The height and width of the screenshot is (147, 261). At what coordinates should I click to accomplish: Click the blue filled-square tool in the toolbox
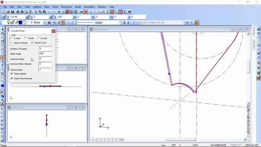[2, 86]
